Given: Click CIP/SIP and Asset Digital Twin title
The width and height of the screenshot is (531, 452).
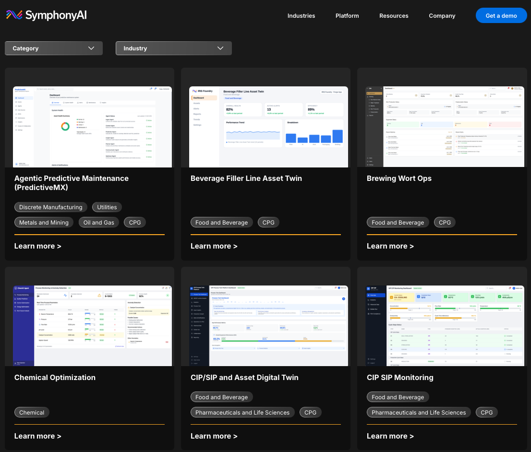Looking at the screenshot, I should (x=244, y=378).
